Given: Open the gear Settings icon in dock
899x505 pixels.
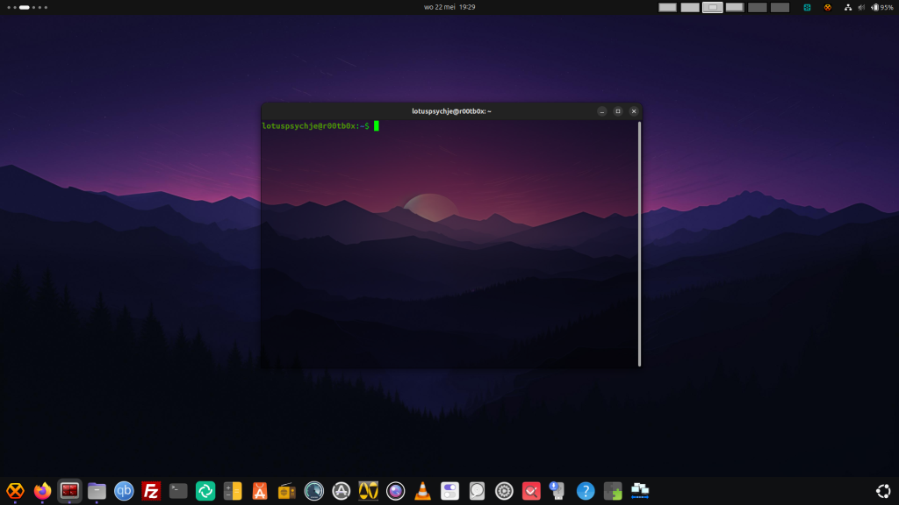Looking at the screenshot, I should tap(504, 491).
